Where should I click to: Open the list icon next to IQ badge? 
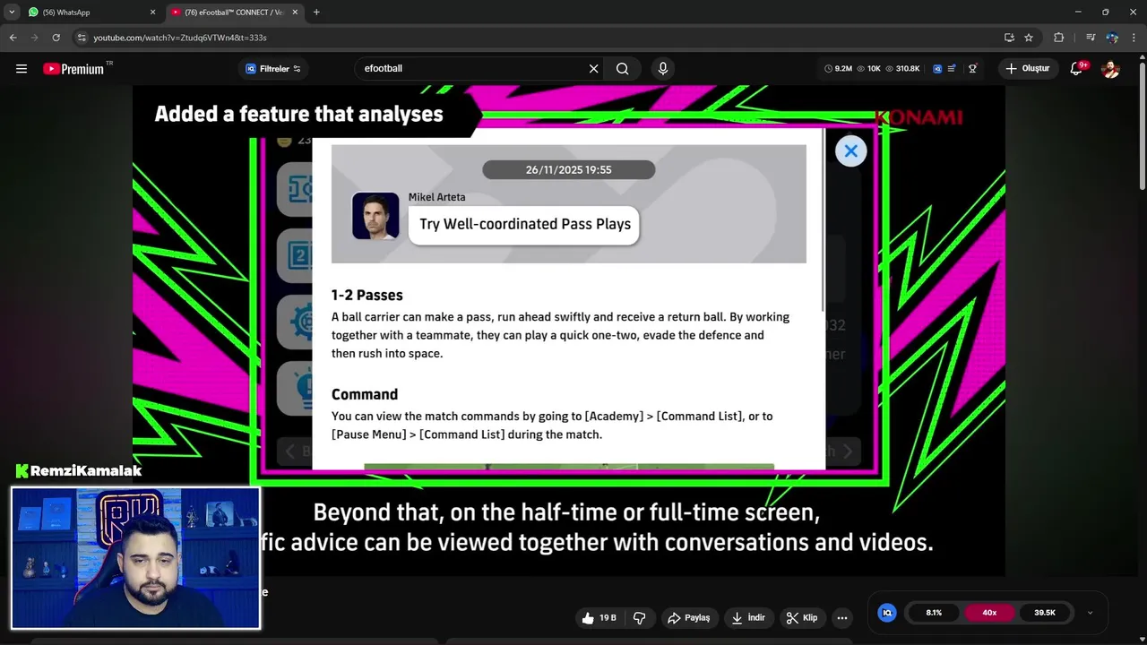coord(953,69)
